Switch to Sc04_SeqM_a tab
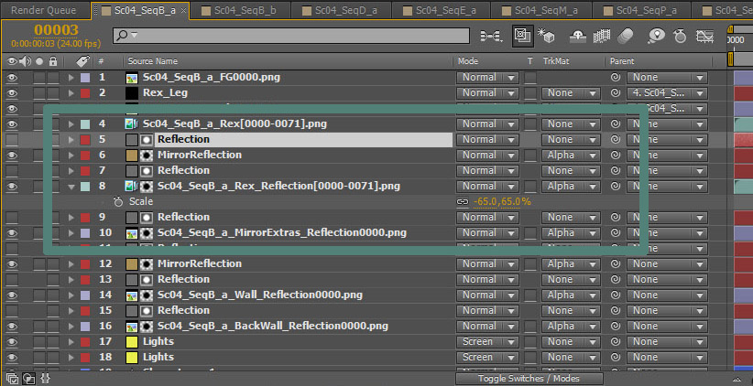The height and width of the screenshot is (386, 753). coord(541,11)
